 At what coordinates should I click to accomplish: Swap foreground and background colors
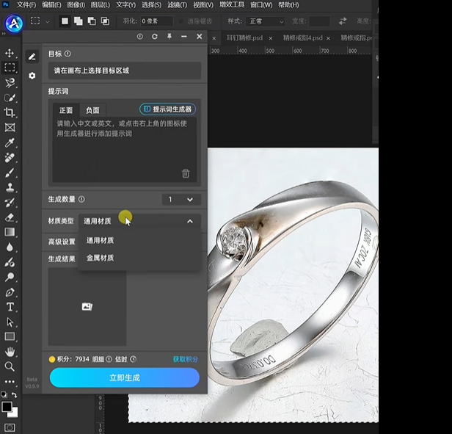pyautogui.click(x=14, y=395)
